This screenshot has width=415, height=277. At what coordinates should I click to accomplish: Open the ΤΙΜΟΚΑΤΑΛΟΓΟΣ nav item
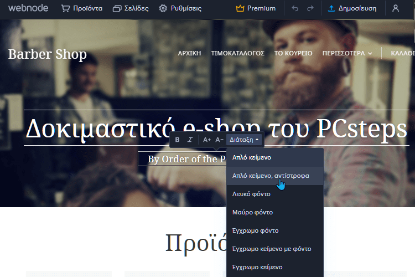(238, 53)
